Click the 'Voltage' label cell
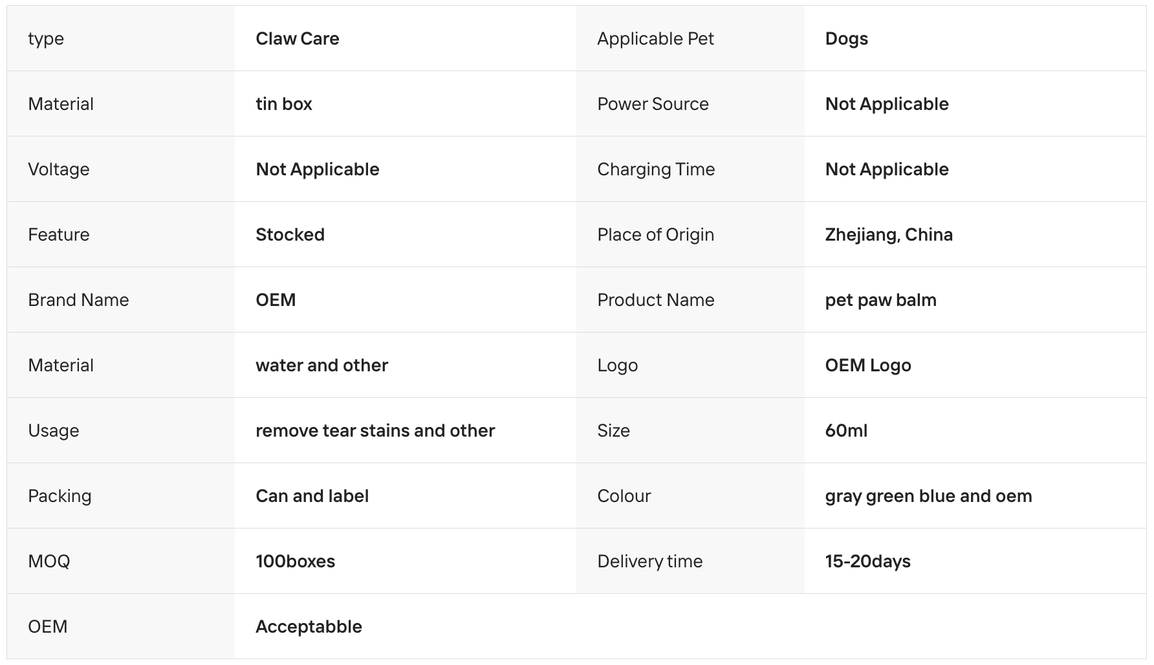1154x665 pixels. [121, 169]
